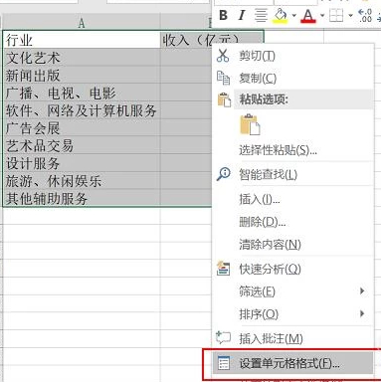This screenshot has width=381, height=382.
Task: Click the scissors cut icon
Action: coord(223,56)
